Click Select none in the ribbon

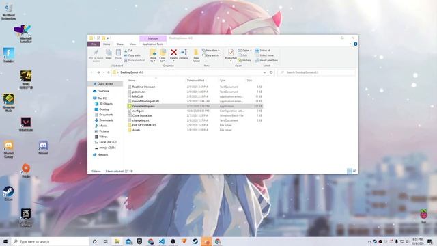[264, 55]
